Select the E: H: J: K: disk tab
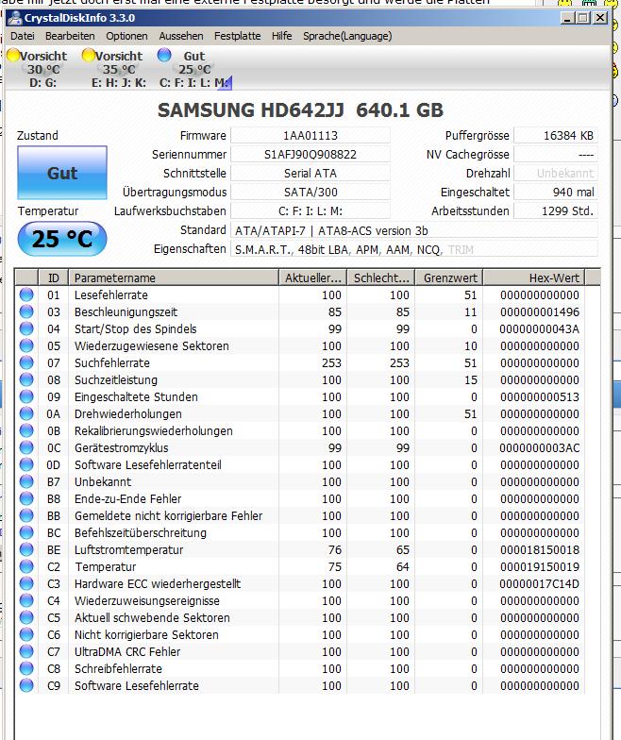Image resolution: width=621 pixels, height=740 pixels. [113, 69]
